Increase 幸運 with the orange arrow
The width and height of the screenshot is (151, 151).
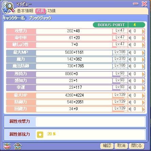click(143, 88)
